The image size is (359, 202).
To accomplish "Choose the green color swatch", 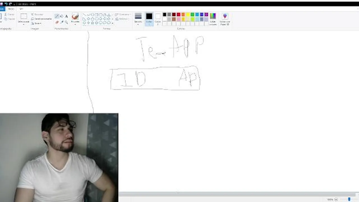I will click(192, 15).
